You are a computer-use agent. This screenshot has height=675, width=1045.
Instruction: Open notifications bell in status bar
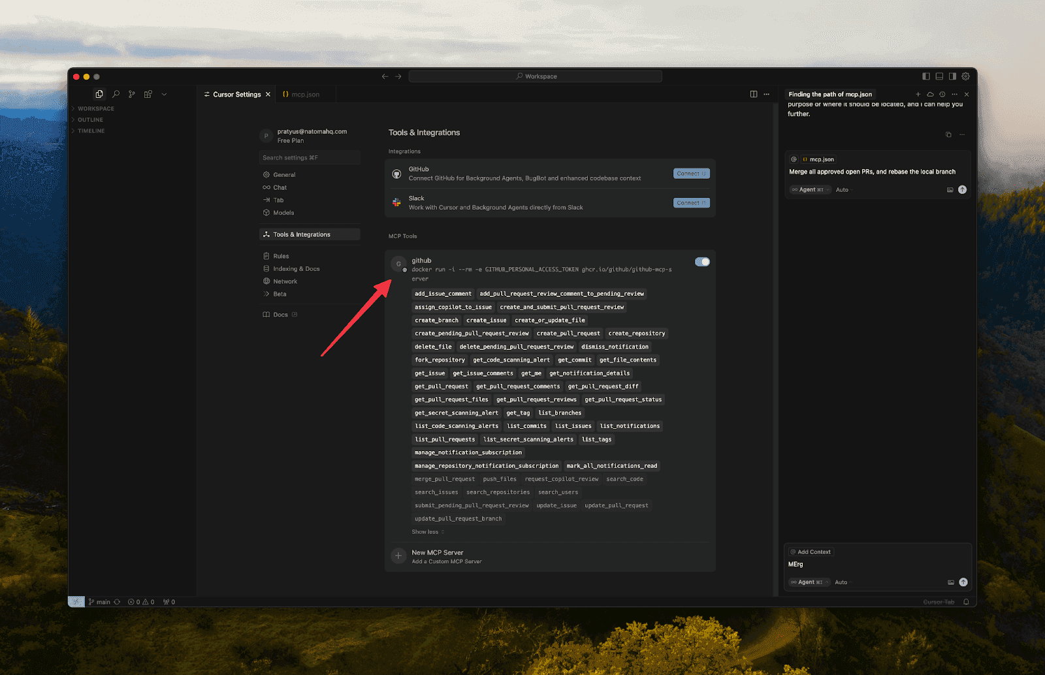[x=966, y=602]
